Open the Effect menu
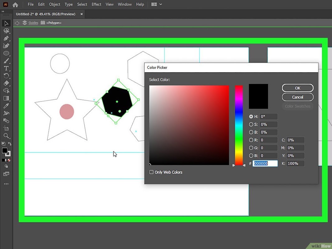The width and height of the screenshot is (332, 249). point(96,4)
